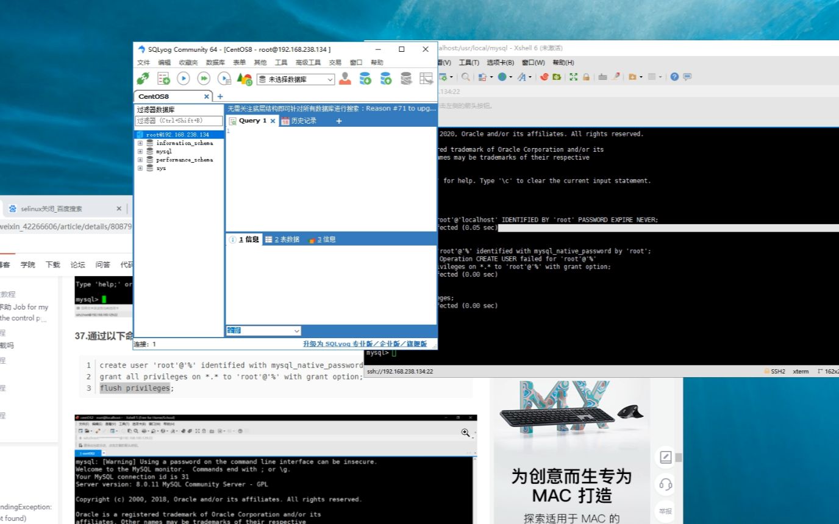The height and width of the screenshot is (524, 839).
Task: Click database icon with green down arrow
Action: [x=365, y=79]
